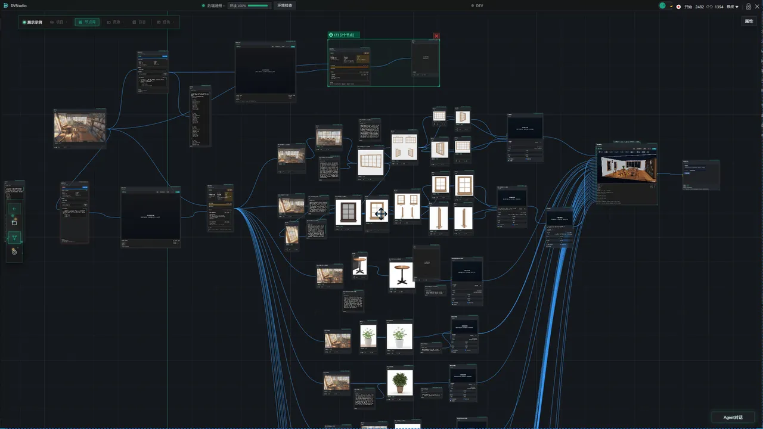Image resolution: width=763 pixels, height=429 pixels.
Task: Expand the 任务 tasks menu
Action: pyautogui.click(x=165, y=22)
